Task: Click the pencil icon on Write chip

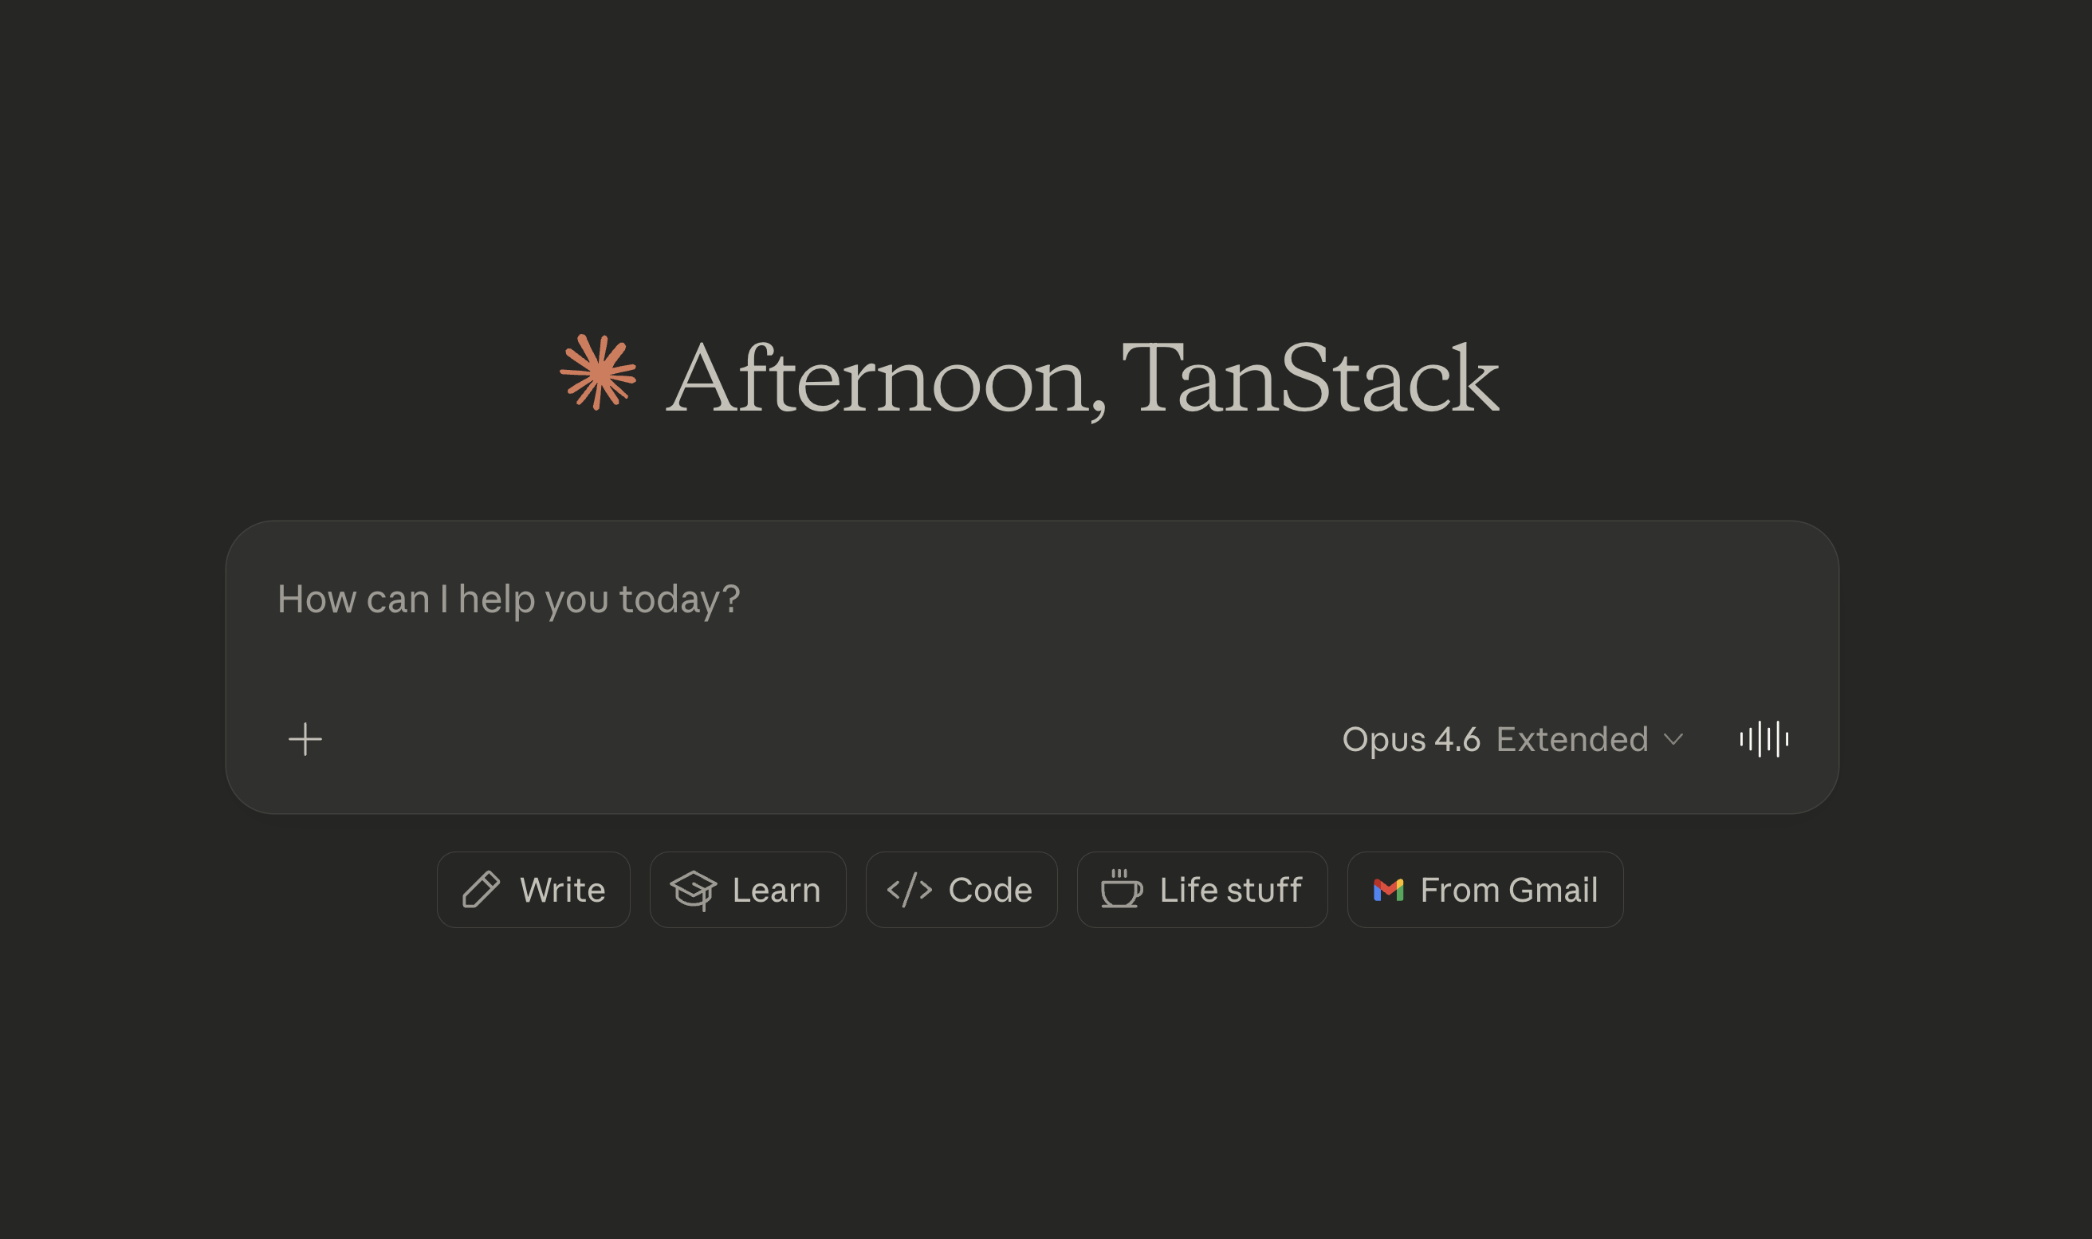Action: click(481, 889)
